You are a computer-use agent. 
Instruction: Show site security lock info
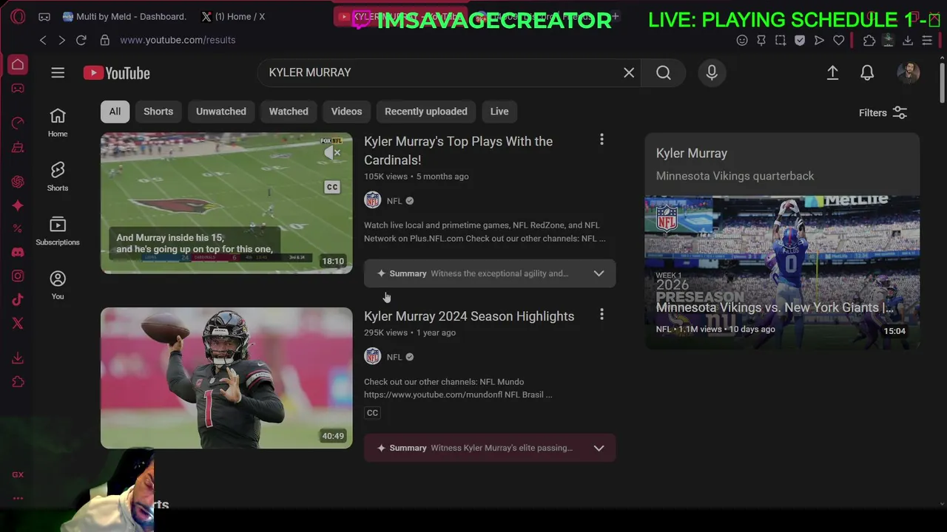pos(105,40)
